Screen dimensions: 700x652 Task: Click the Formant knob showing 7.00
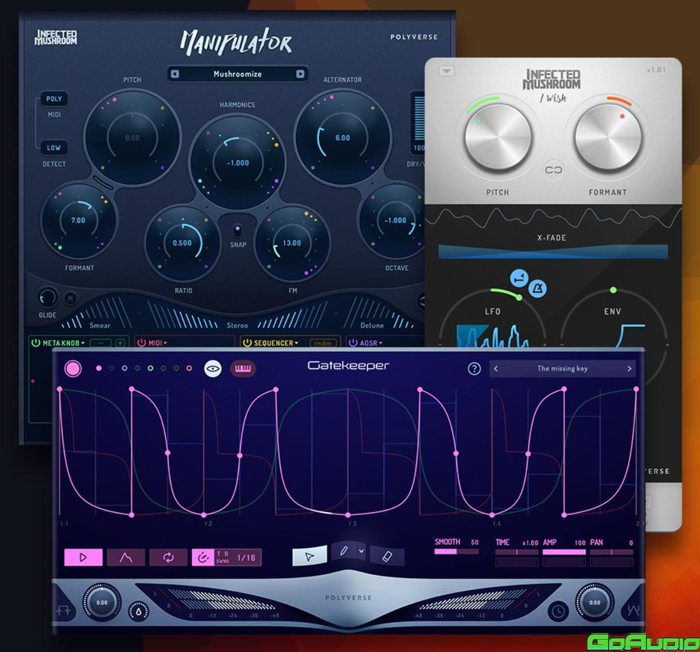78,221
